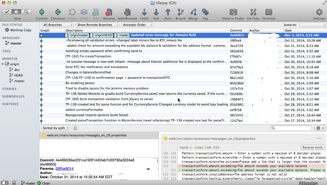Select commit '[TP-162] Fix createTransaction'

tap(183, 57)
